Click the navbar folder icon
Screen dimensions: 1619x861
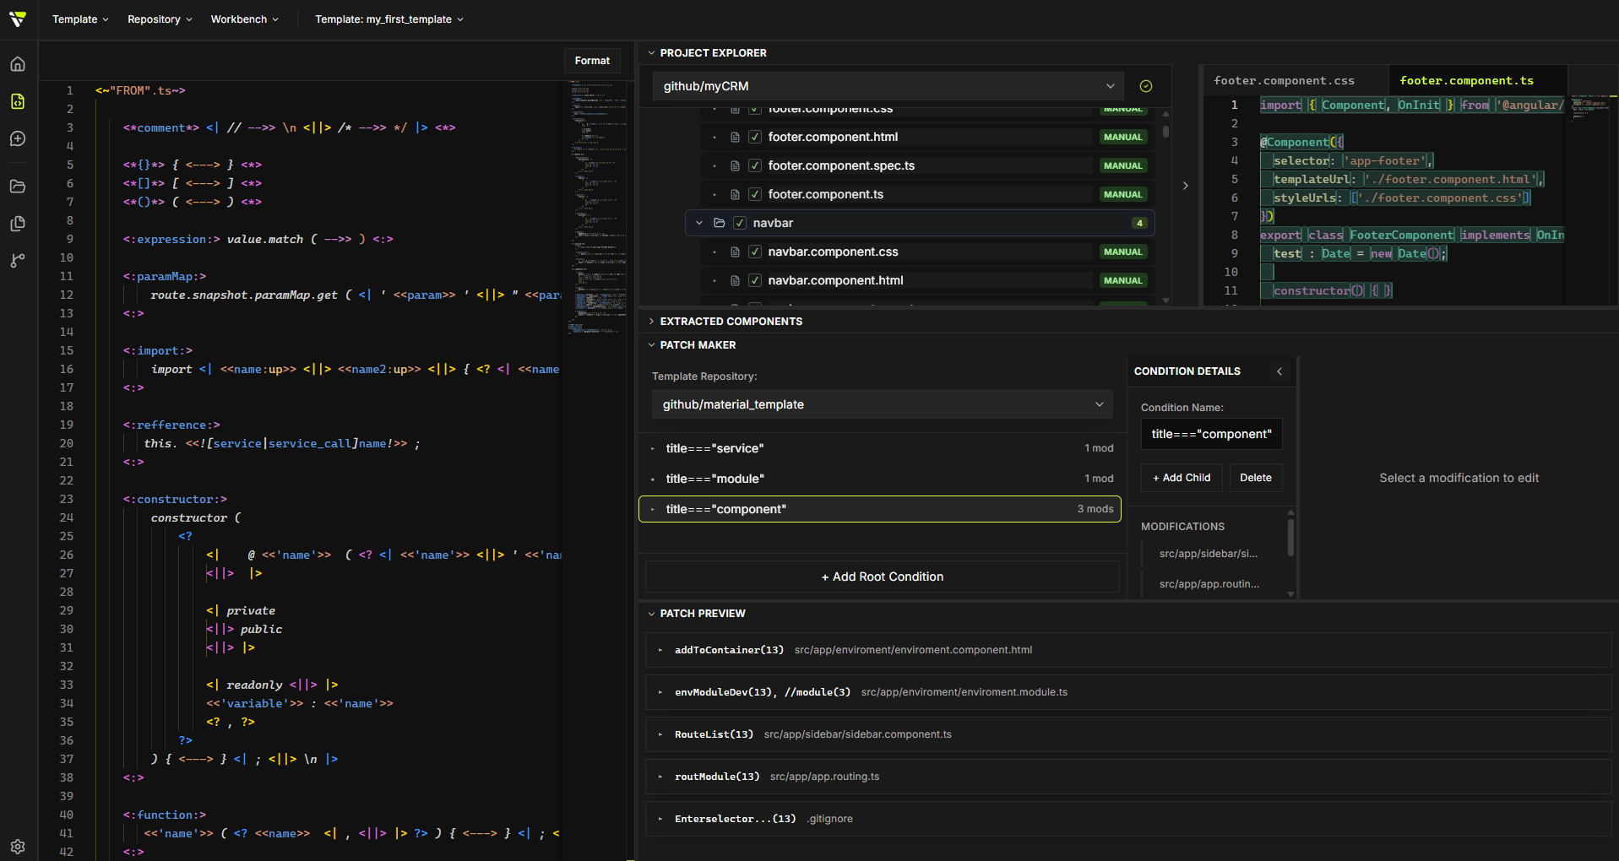click(720, 223)
